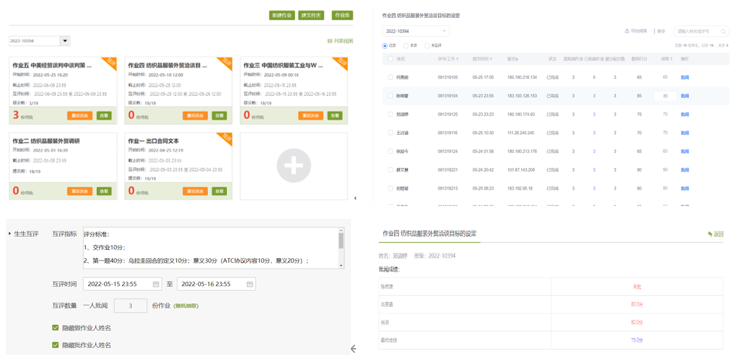The image size is (730, 358).
Task: Click the search magnifier icon
Action: click(723, 31)
